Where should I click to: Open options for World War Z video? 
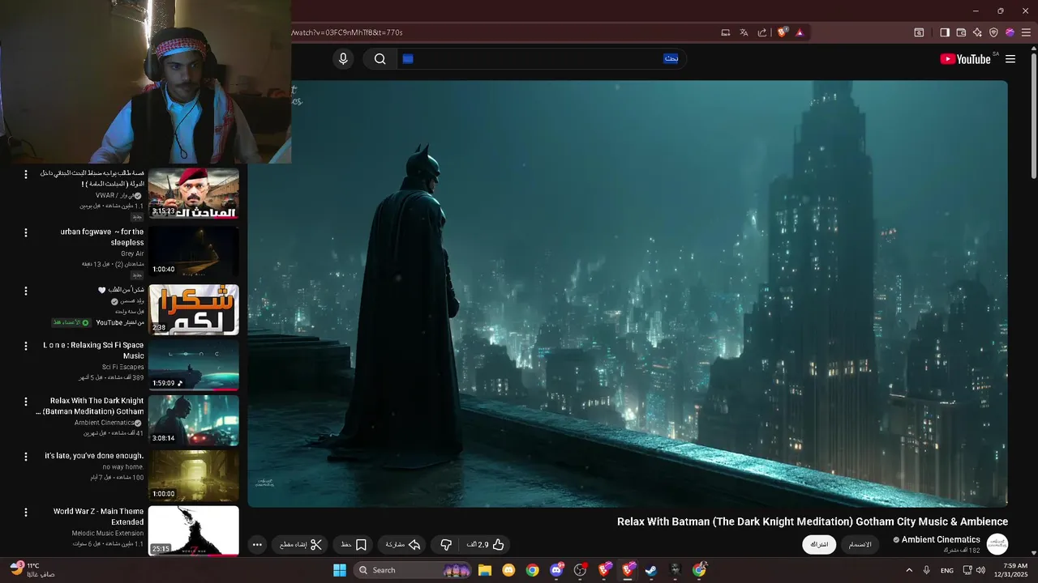point(25,512)
